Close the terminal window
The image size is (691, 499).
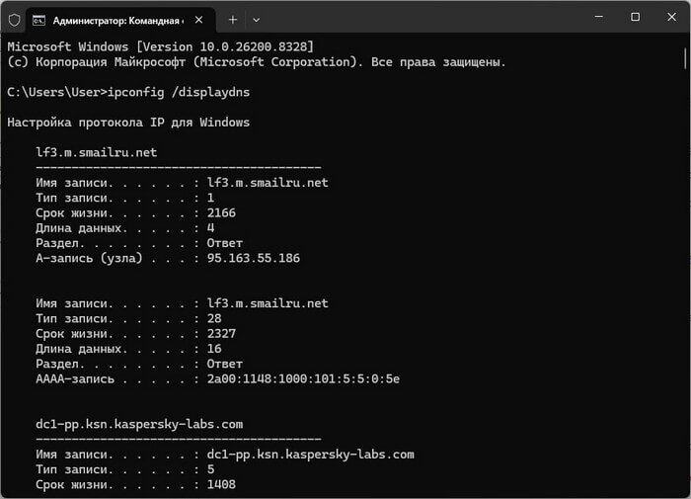point(671,17)
